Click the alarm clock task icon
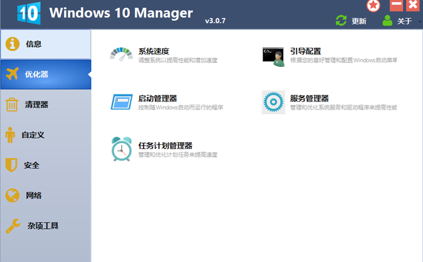This screenshot has height=262, width=423. 122,149
